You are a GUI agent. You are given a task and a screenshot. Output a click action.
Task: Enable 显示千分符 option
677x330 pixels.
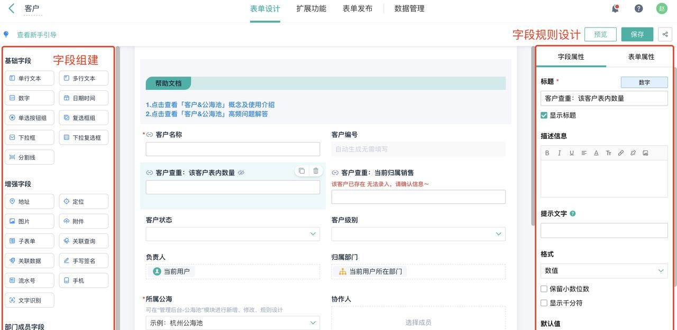pos(544,302)
